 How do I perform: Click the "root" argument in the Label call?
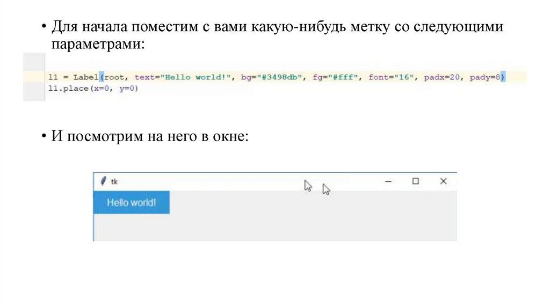115,78
